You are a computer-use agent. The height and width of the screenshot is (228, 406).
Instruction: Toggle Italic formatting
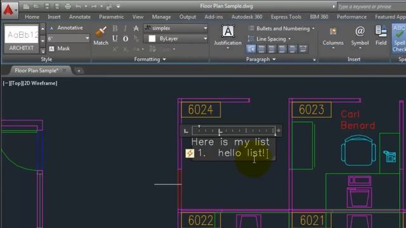click(x=126, y=28)
